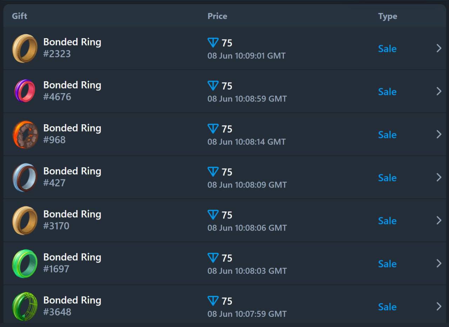Expand the chevron for Bonded Ring #2323
The image size is (449, 327).
[x=439, y=48]
